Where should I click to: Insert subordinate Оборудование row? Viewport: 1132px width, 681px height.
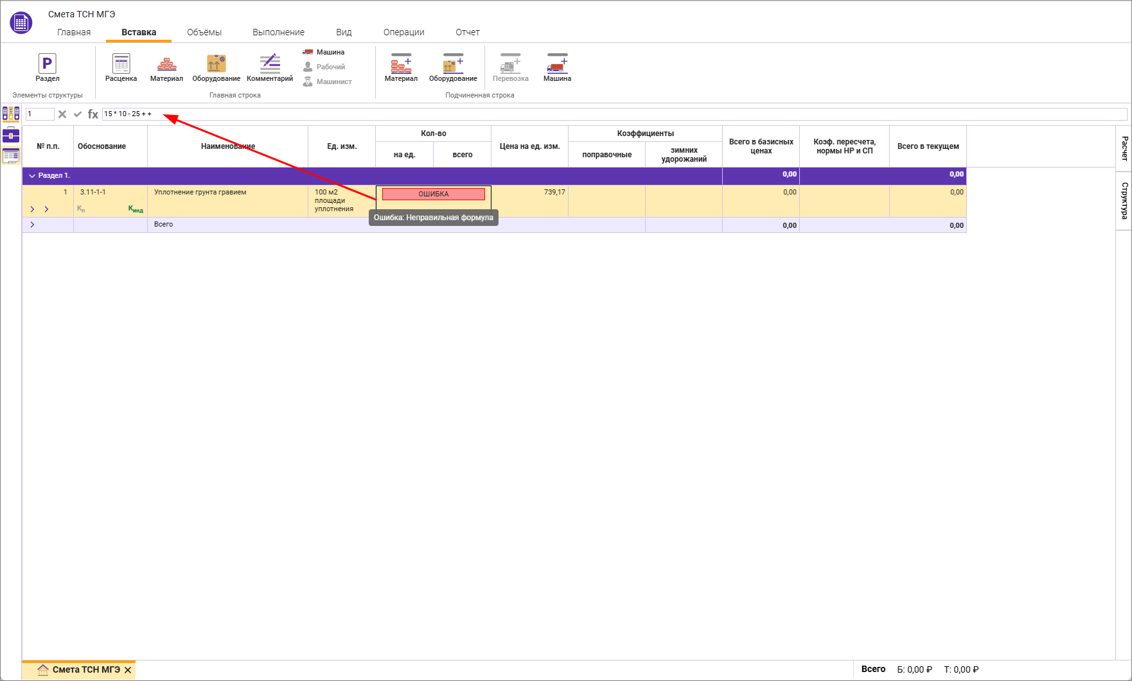tap(453, 68)
